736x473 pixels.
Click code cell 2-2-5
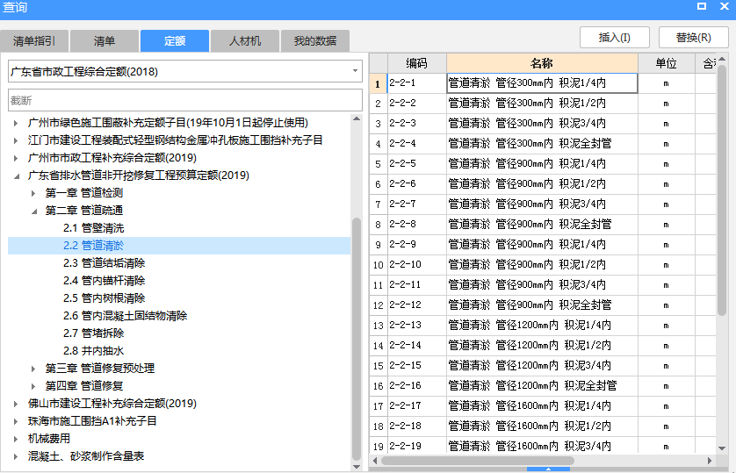(x=417, y=163)
